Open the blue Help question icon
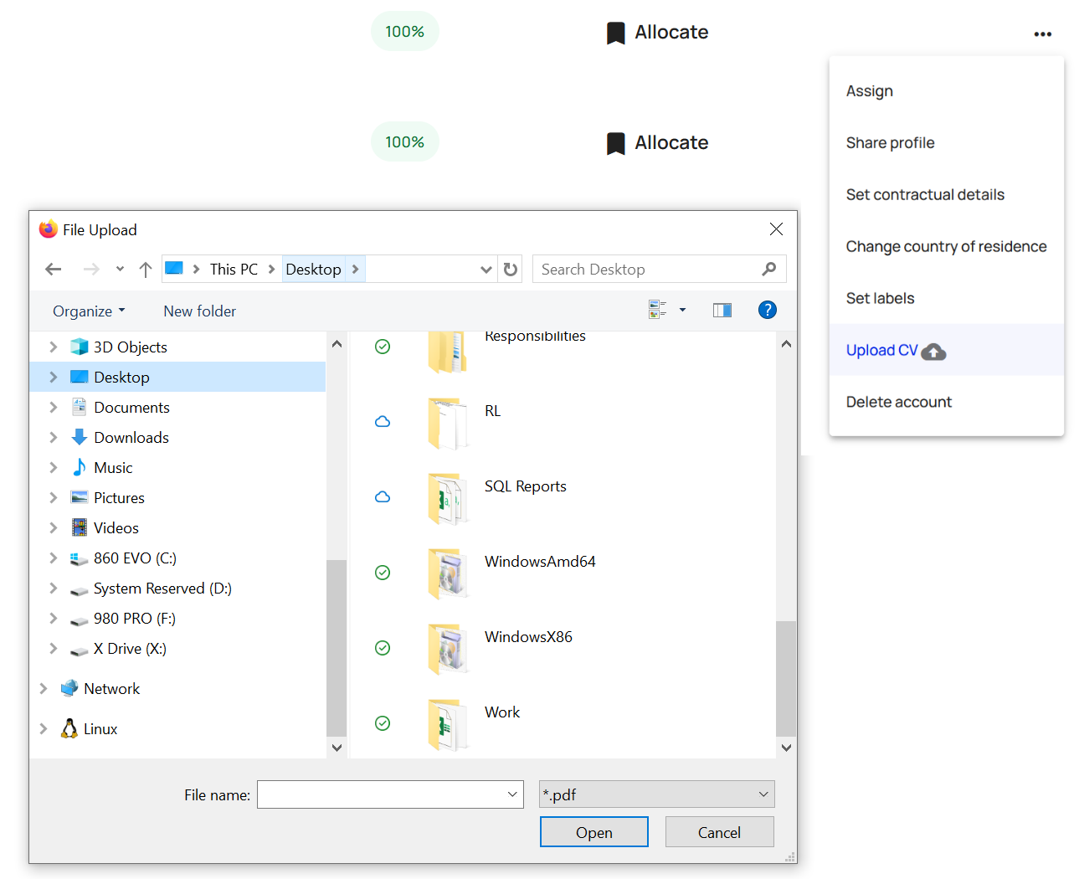This screenshot has width=1079, height=879. (767, 310)
